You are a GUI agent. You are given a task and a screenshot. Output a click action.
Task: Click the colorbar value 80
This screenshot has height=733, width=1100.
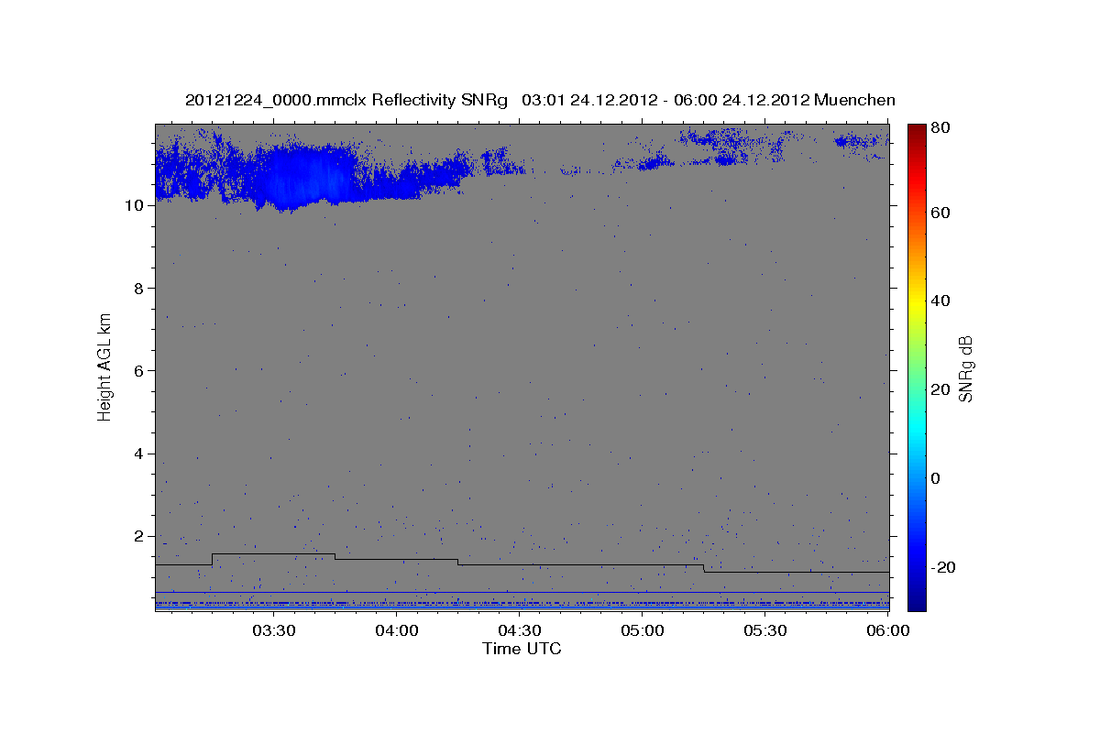tap(942, 128)
